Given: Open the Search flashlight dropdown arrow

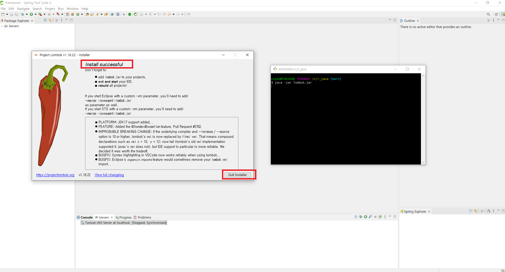Looking at the screenshot, I should [x=101, y=14].
